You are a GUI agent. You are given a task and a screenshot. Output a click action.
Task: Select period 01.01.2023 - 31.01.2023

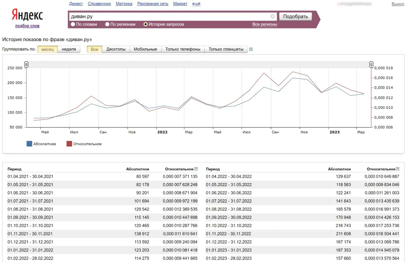coord(229,250)
